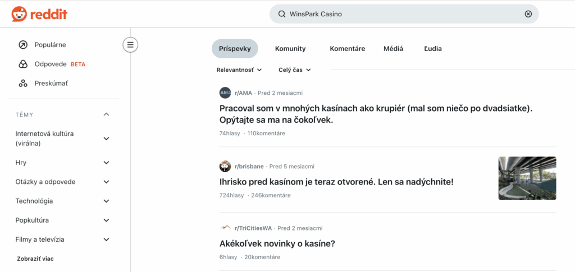Click the r/TriCitiesWA community icon
This screenshot has height=272, width=575.
[x=225, y=228]
